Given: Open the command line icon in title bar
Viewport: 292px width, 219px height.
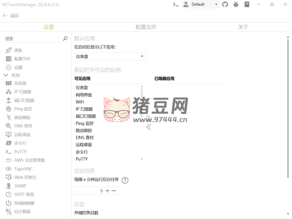Looking at the screenshot, I should pos(176,4).
